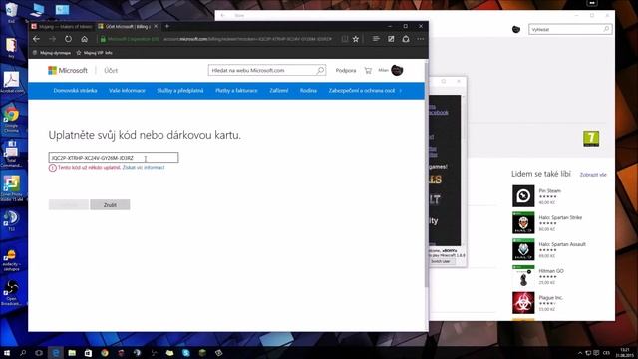Open Task View on taskbar

coord(39,352)
